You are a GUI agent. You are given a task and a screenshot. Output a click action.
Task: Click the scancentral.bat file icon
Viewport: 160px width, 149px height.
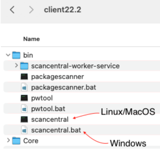pyautogui.click(x=24, y=130)
